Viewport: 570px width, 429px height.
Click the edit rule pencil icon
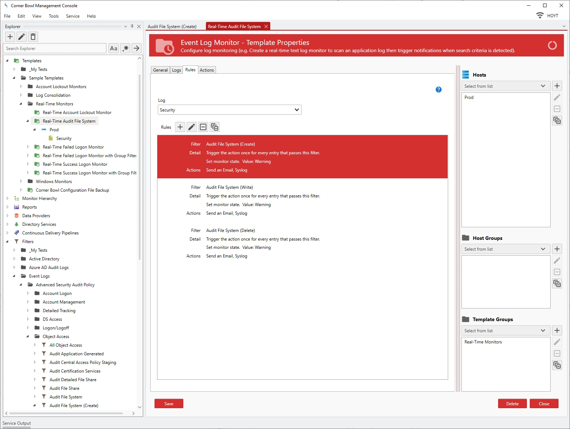(192, 127)
